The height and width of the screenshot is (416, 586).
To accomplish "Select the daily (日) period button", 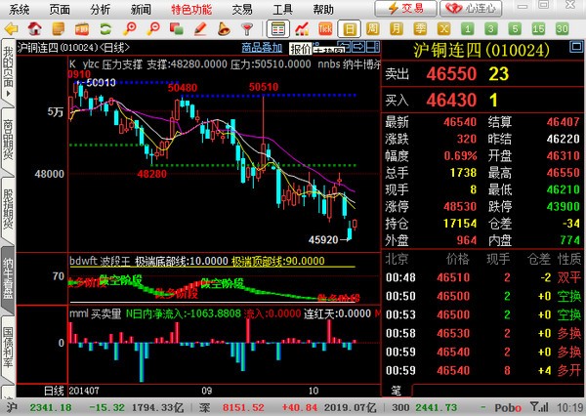I will coord(349,29).
